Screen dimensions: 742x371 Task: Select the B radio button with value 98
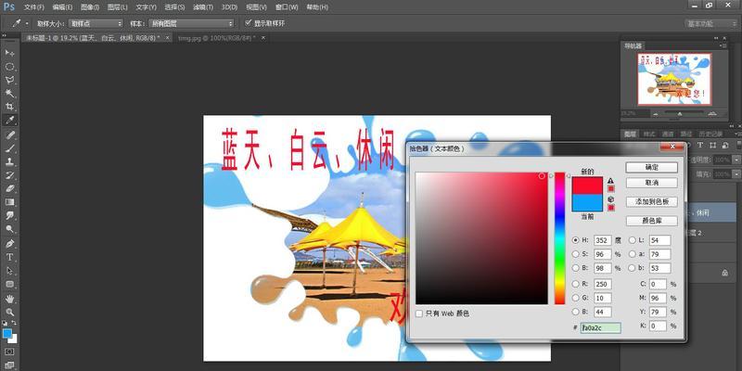(575, 268)
